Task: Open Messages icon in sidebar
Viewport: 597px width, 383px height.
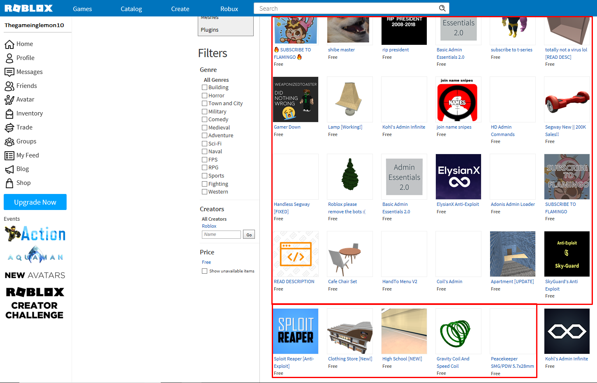Action: [x=9, y=72]
